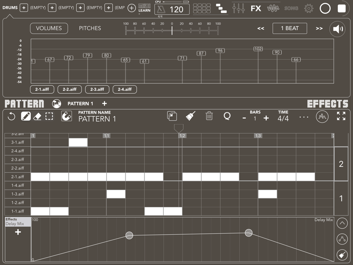The height and width of the screenshot is (265, 353).
Task: Click the velocity handle labeled 102
Action: tap(258, 49)
